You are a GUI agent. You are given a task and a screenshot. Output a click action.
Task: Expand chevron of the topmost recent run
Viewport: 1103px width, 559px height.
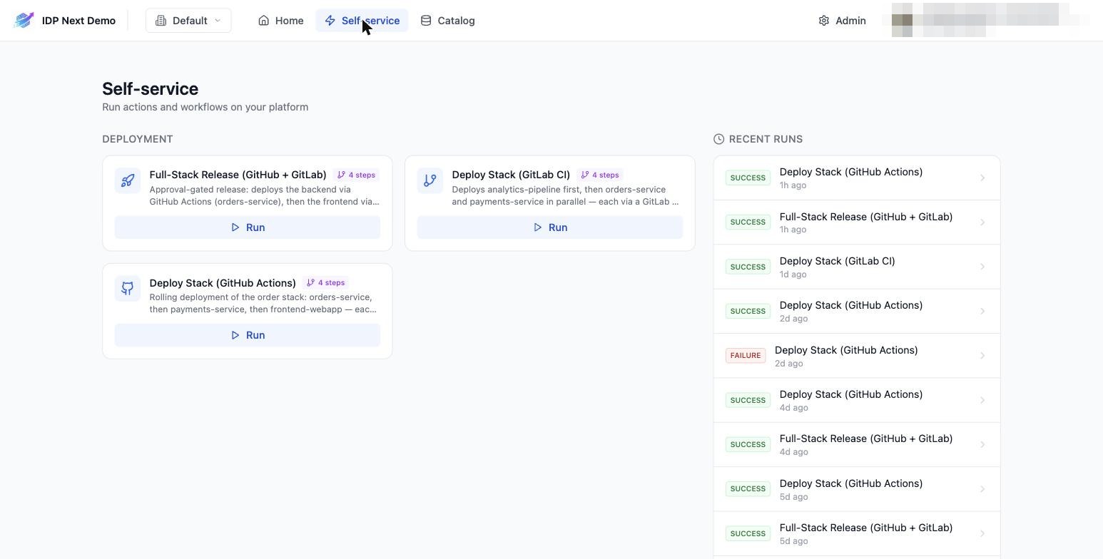(x=982, y=178)
